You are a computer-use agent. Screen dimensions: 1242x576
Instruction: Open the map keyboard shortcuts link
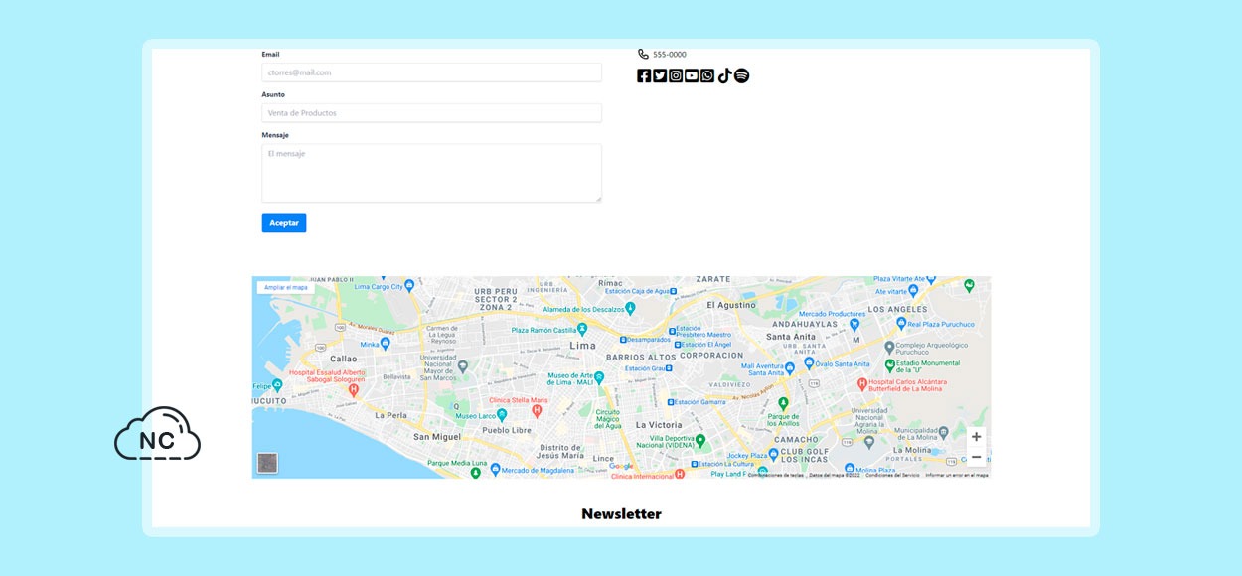point(776,475)
